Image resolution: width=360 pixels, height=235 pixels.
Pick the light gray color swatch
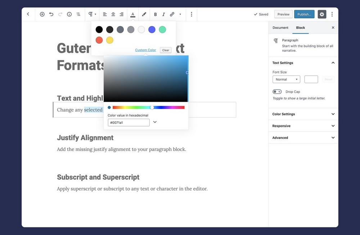coord(131,30)
